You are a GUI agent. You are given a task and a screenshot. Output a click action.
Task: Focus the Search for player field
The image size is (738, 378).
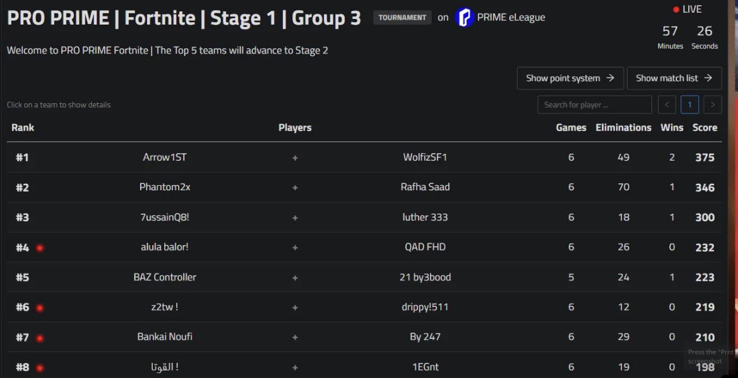point(595,105)
